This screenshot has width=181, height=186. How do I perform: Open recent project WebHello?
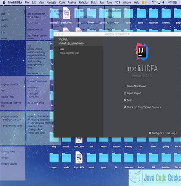pos(78,41)
